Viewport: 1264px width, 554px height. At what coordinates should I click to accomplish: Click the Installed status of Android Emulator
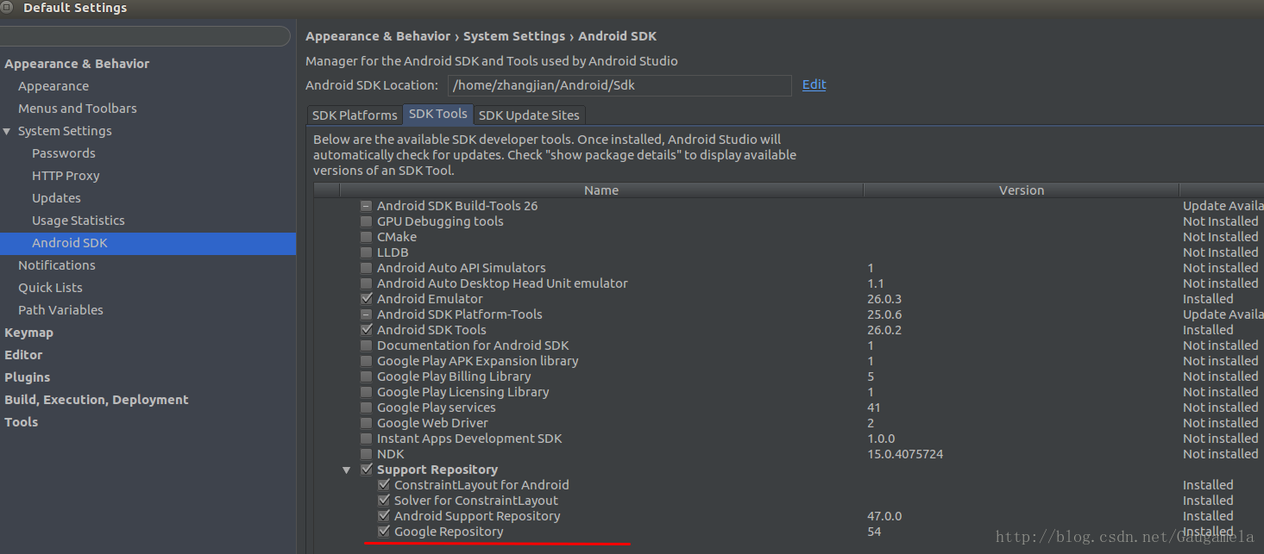click(1208, 299)
